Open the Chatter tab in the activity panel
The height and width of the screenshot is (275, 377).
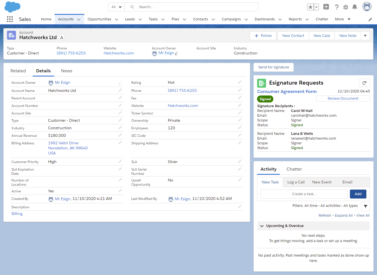294,169
